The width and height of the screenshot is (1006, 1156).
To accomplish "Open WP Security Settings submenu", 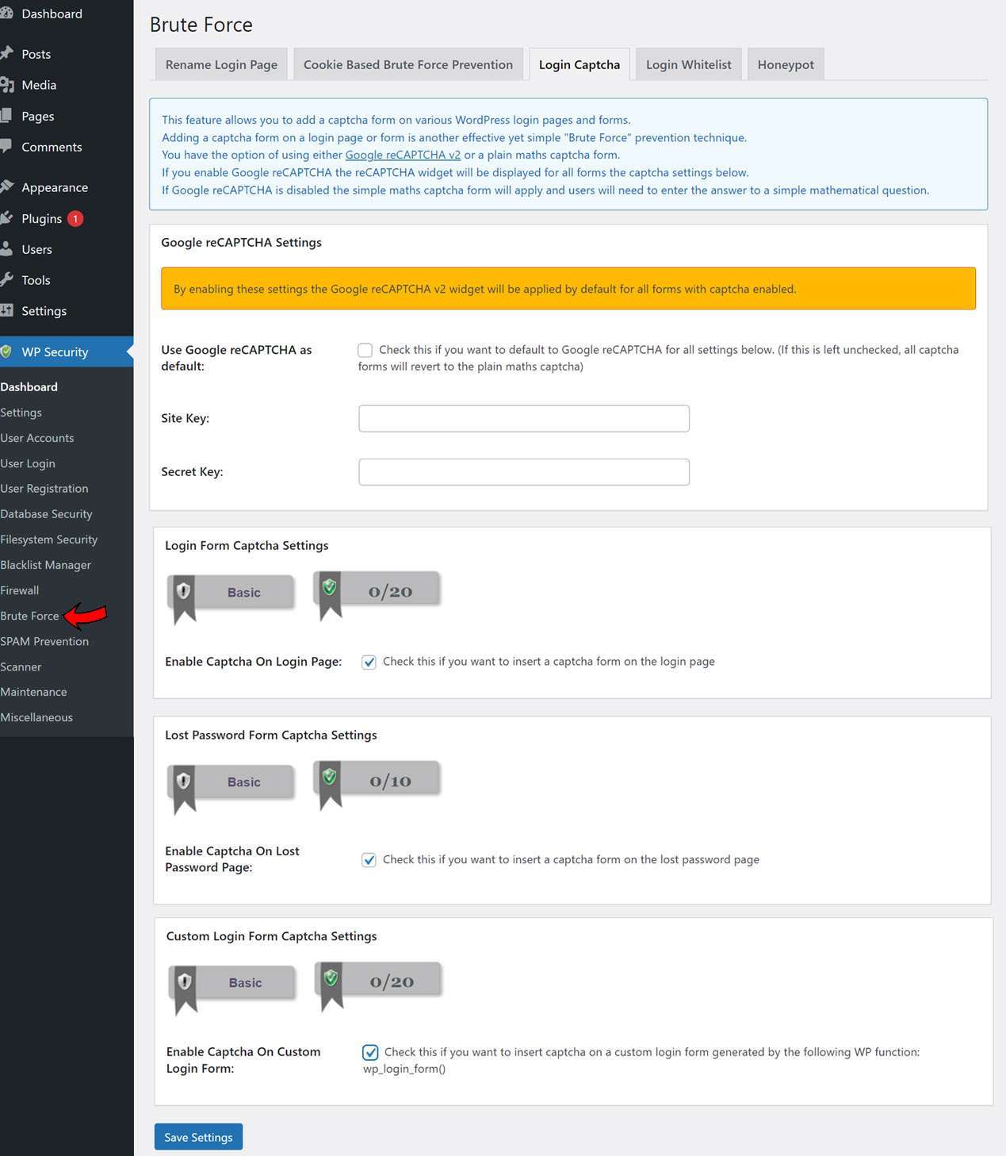I will click(21, 413).
